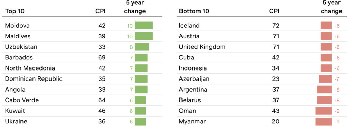Click the Top 10 column header
This screenshot has height=130, width=354.
[15, 11]
